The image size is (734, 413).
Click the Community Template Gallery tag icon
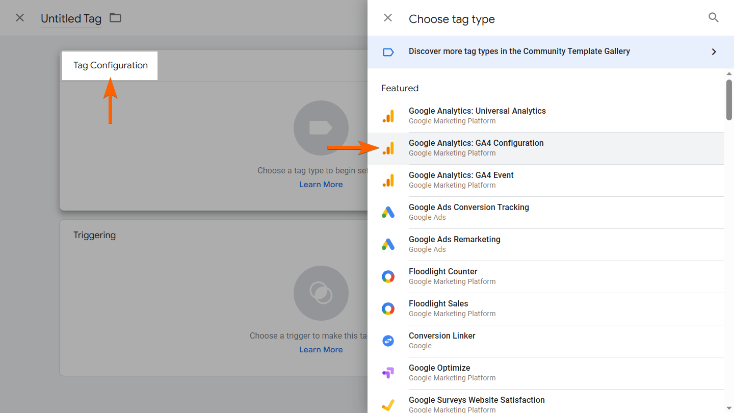pos(388,51)
